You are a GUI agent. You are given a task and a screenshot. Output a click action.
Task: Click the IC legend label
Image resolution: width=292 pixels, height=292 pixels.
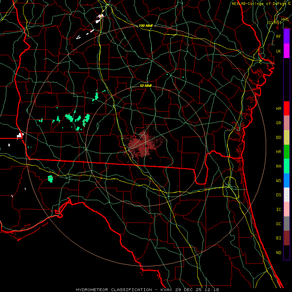(279, 210)
